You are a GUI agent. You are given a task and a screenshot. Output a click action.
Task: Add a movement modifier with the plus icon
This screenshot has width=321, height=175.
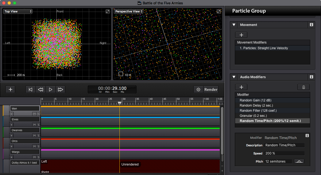pos(241,35)
